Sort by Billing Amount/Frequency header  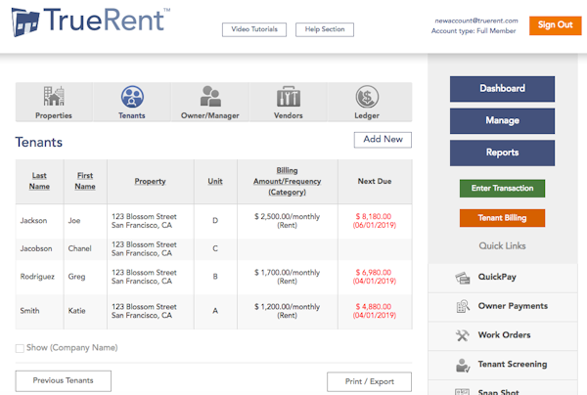coord(287,182)
